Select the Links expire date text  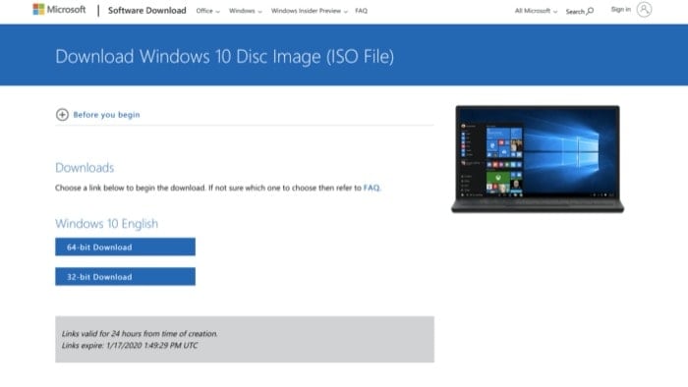coord(130,346)
